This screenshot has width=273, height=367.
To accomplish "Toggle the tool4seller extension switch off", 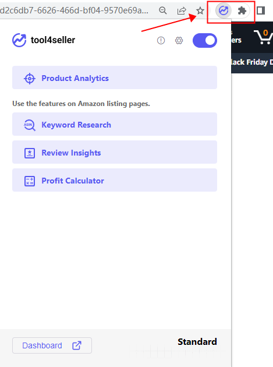I will click(x=205, y=41).
